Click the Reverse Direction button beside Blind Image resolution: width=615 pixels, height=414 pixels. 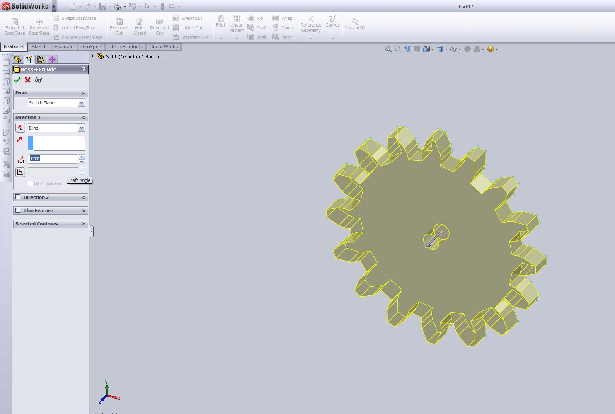[20, 128]
